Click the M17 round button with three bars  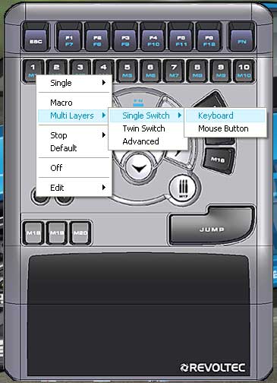[x=184, y=188]
